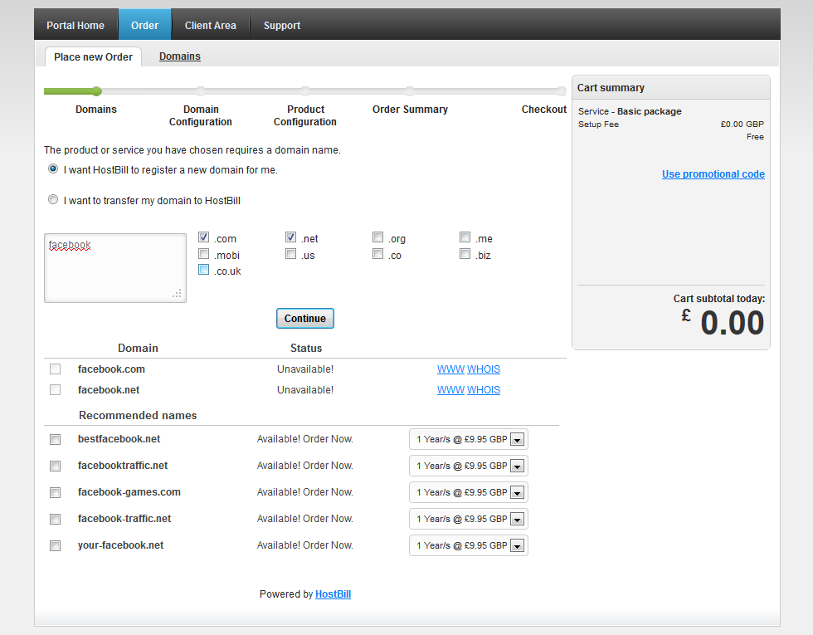Screen dimensions: 813x635
Task: Click the Domains progress step marker
Action: (x=96, y=91)
